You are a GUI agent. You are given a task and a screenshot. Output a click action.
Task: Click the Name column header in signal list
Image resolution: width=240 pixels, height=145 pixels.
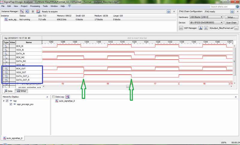pos(29,42)
